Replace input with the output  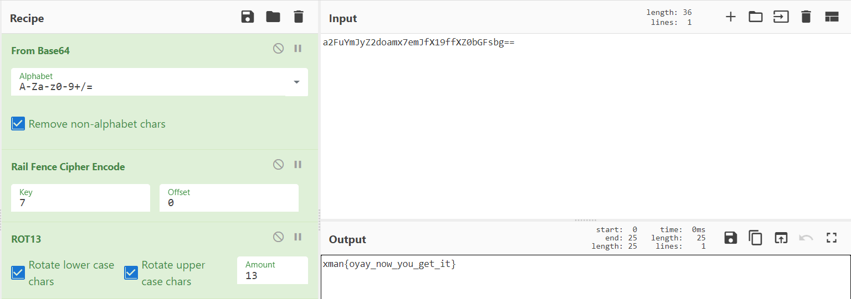click(x=781, y=238)
